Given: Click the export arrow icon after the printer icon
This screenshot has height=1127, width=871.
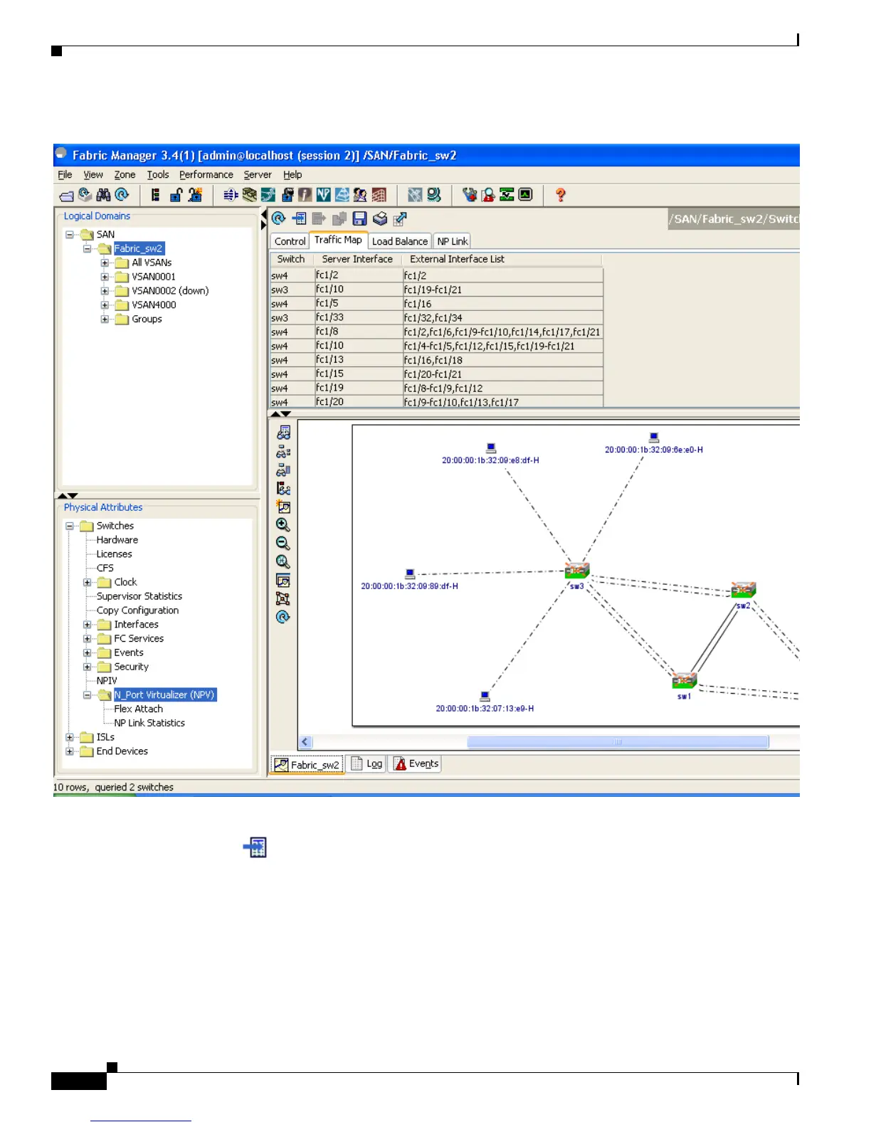Looking at the screenshot, I should pos(400,218).
